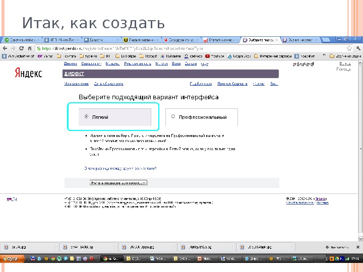Open a new tab with the tab strip button

coord(326,40)
